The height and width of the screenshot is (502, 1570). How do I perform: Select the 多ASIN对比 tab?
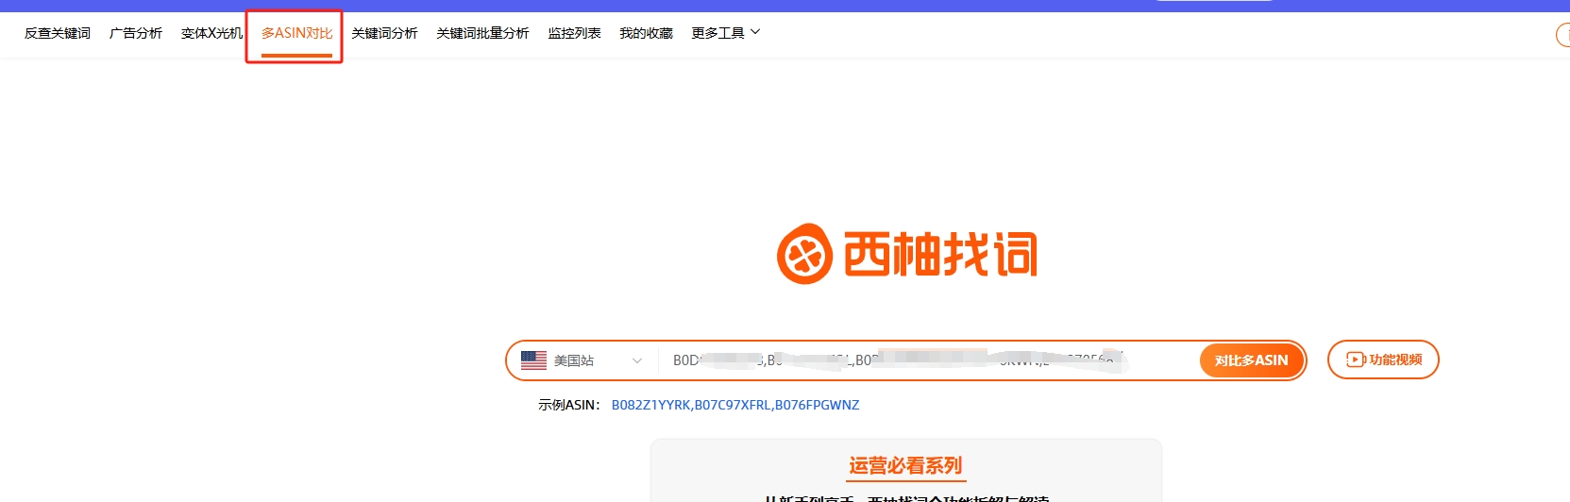(296, 33)
